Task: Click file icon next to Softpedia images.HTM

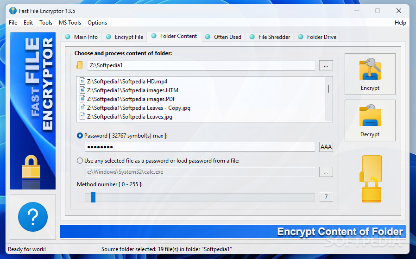Action: pos(82,90)
